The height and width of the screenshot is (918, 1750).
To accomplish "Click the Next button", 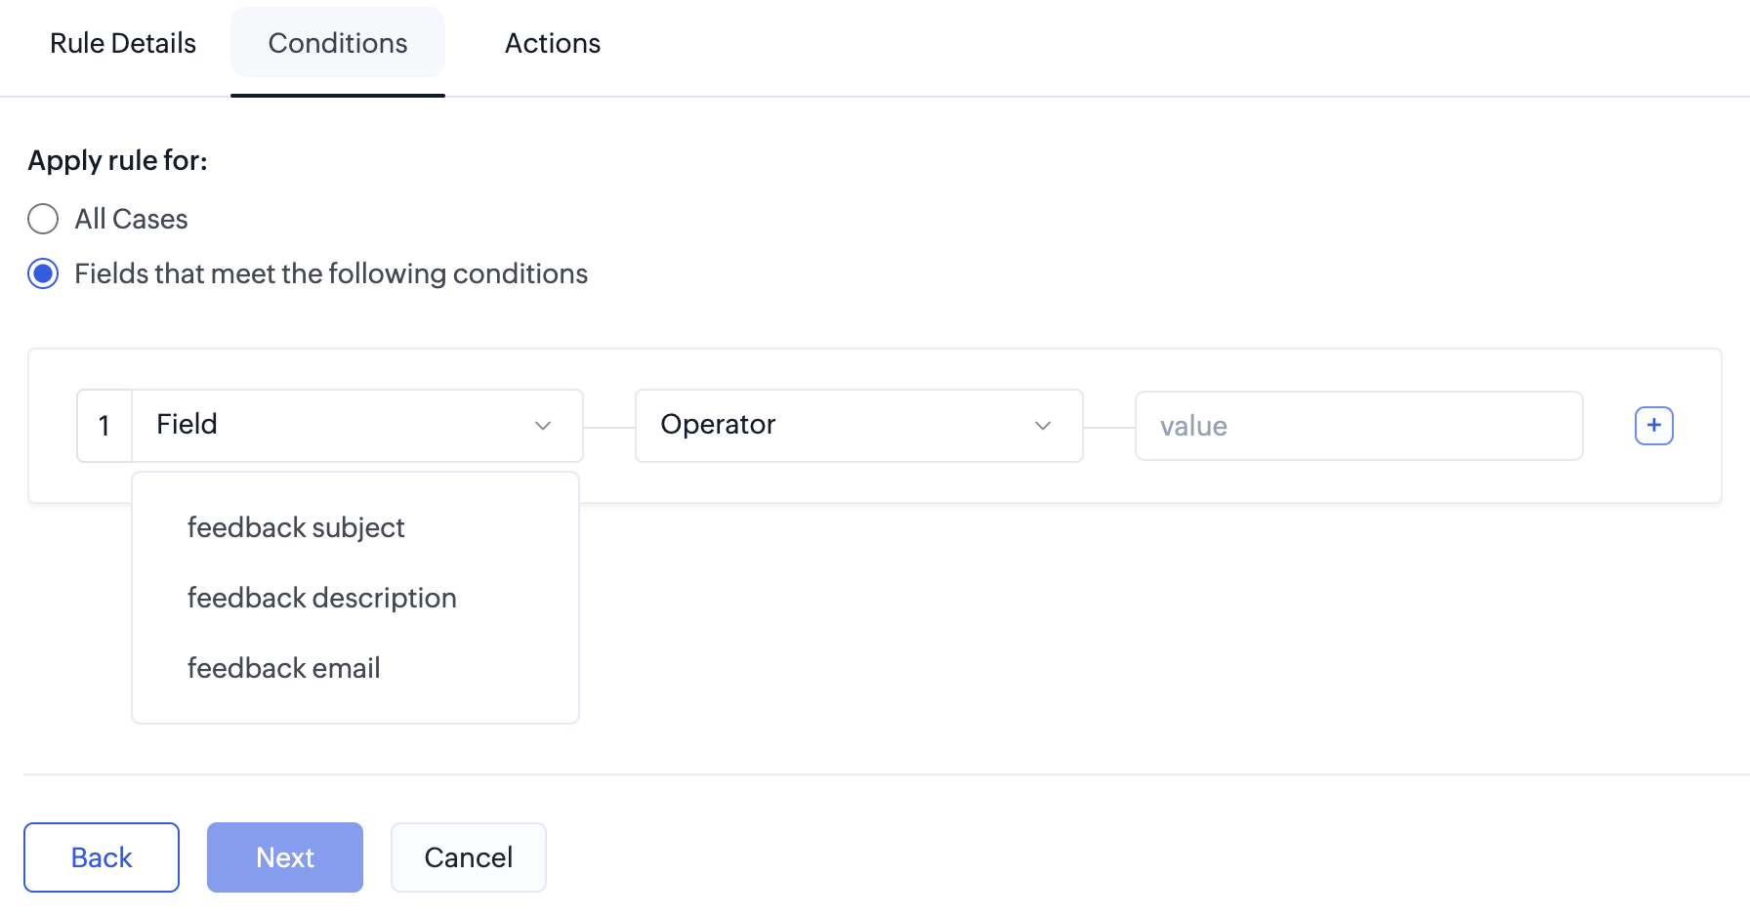I will [x=284, y=857].
